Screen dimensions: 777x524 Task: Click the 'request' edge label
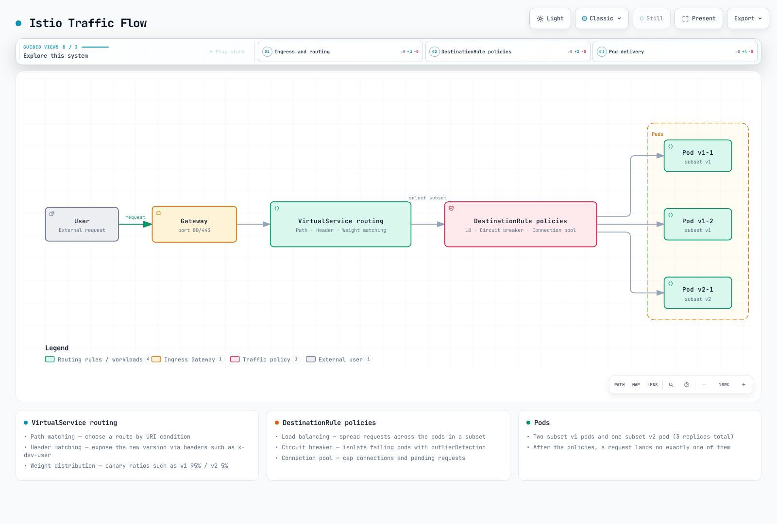tap(135, 217)
